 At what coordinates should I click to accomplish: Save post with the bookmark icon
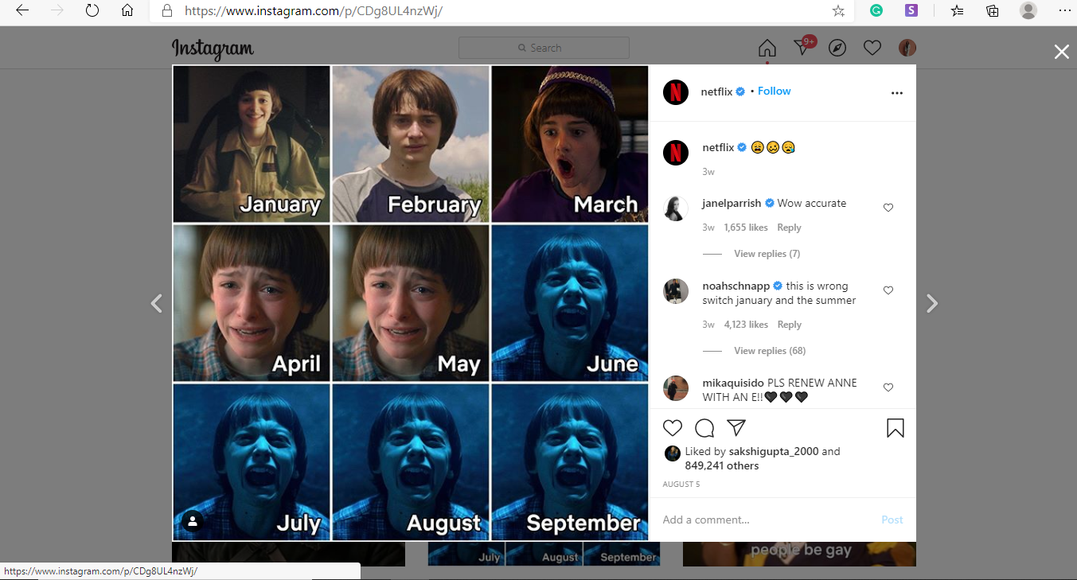pyautogui.click(x=895, y=428)
